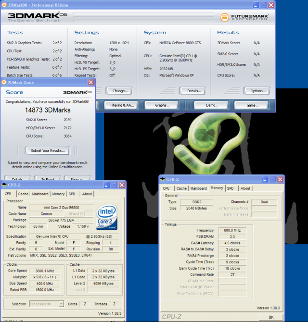Close the right CPU-Z memory window
The width and height of the screenshot is (308, 322).
280,179
